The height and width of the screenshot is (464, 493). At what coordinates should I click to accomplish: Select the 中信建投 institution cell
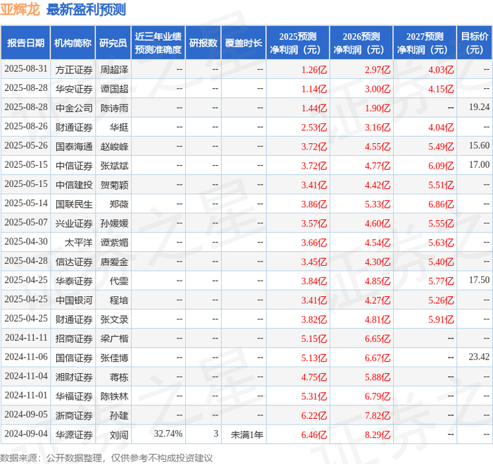click(74, 185)
